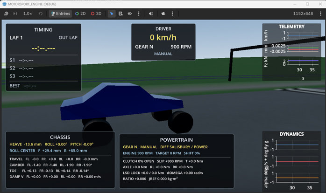
Task: Reset the game speed with the undo arrow
Action: 41,14
